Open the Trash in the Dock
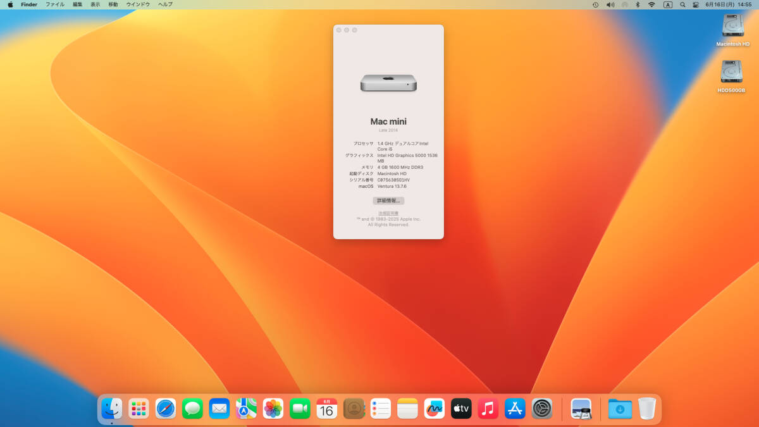Viewport: 759px width, 427px height. [647, 409]
